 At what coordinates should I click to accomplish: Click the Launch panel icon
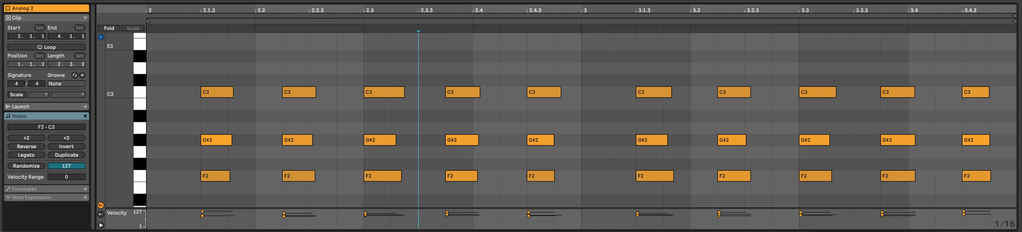8,107
